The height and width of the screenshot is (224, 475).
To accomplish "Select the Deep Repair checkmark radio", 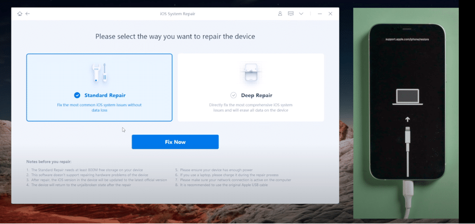I will [x=233, y=95].
